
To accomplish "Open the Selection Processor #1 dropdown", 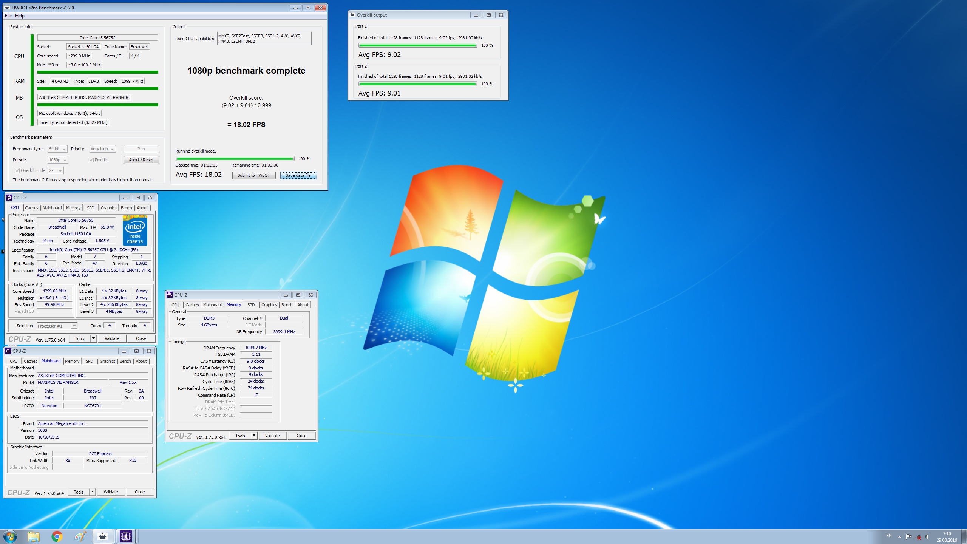I will [x=57, y=326].
